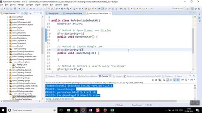Click the green Run button in toolbar
The height and width of the screenshot is (113, 202).
(x=62, y=8)
